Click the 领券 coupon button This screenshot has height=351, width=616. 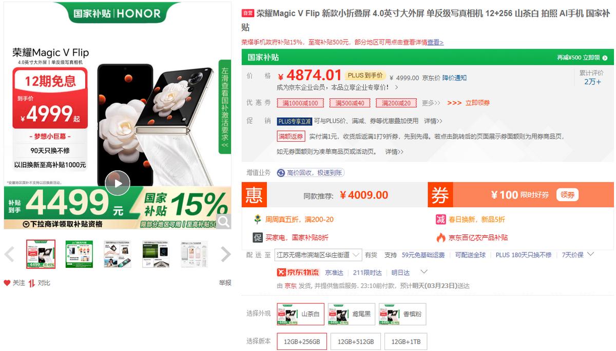(x=567, y=194)
